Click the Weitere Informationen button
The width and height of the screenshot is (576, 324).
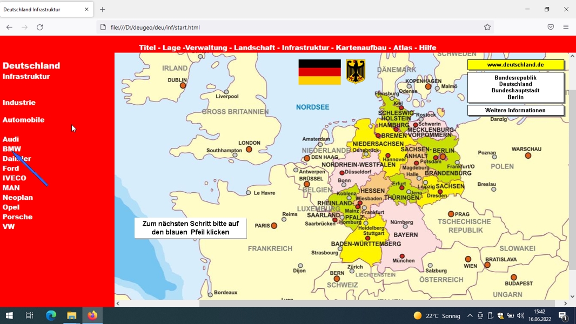[515, 110]
